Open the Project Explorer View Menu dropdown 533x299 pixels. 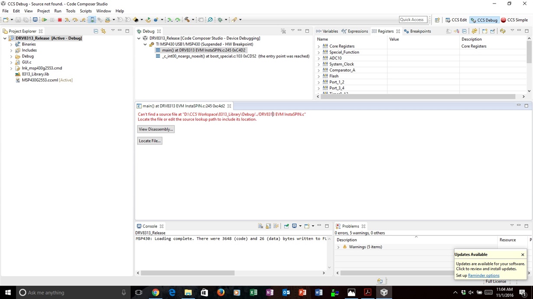[113, 31]
